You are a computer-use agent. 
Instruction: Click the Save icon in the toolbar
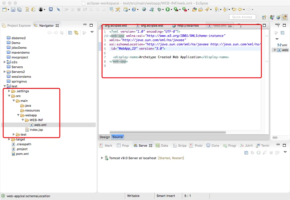point(13,9)
